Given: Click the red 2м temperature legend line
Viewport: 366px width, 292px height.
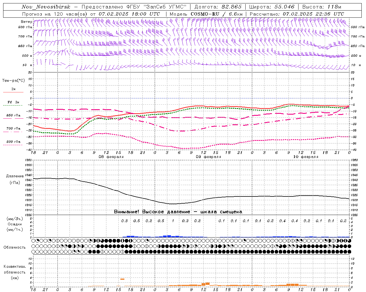Looking at the screenshot, I should tap(13, 92).
